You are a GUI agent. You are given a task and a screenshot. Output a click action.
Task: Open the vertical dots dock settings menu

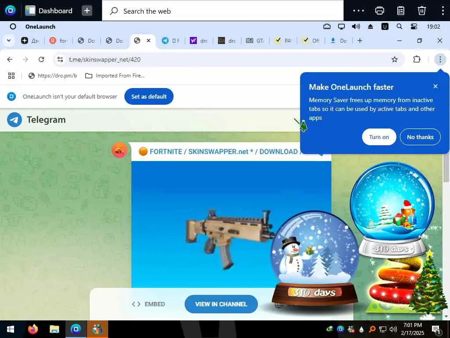click(443, 11)
